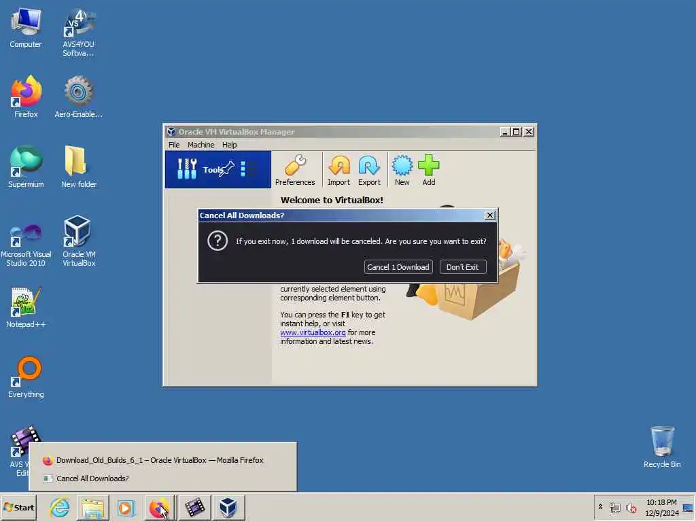The image size is (696, 522).
Task: Select the Aero-Enable desktop icon
Action: [78, 97]
